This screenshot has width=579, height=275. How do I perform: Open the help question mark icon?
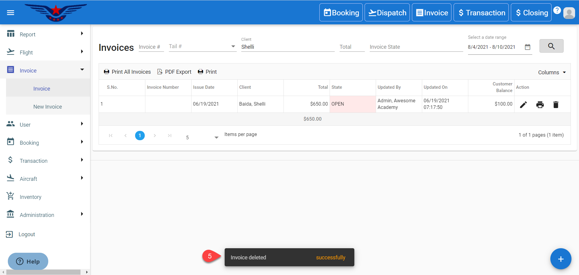pos(557,11)
